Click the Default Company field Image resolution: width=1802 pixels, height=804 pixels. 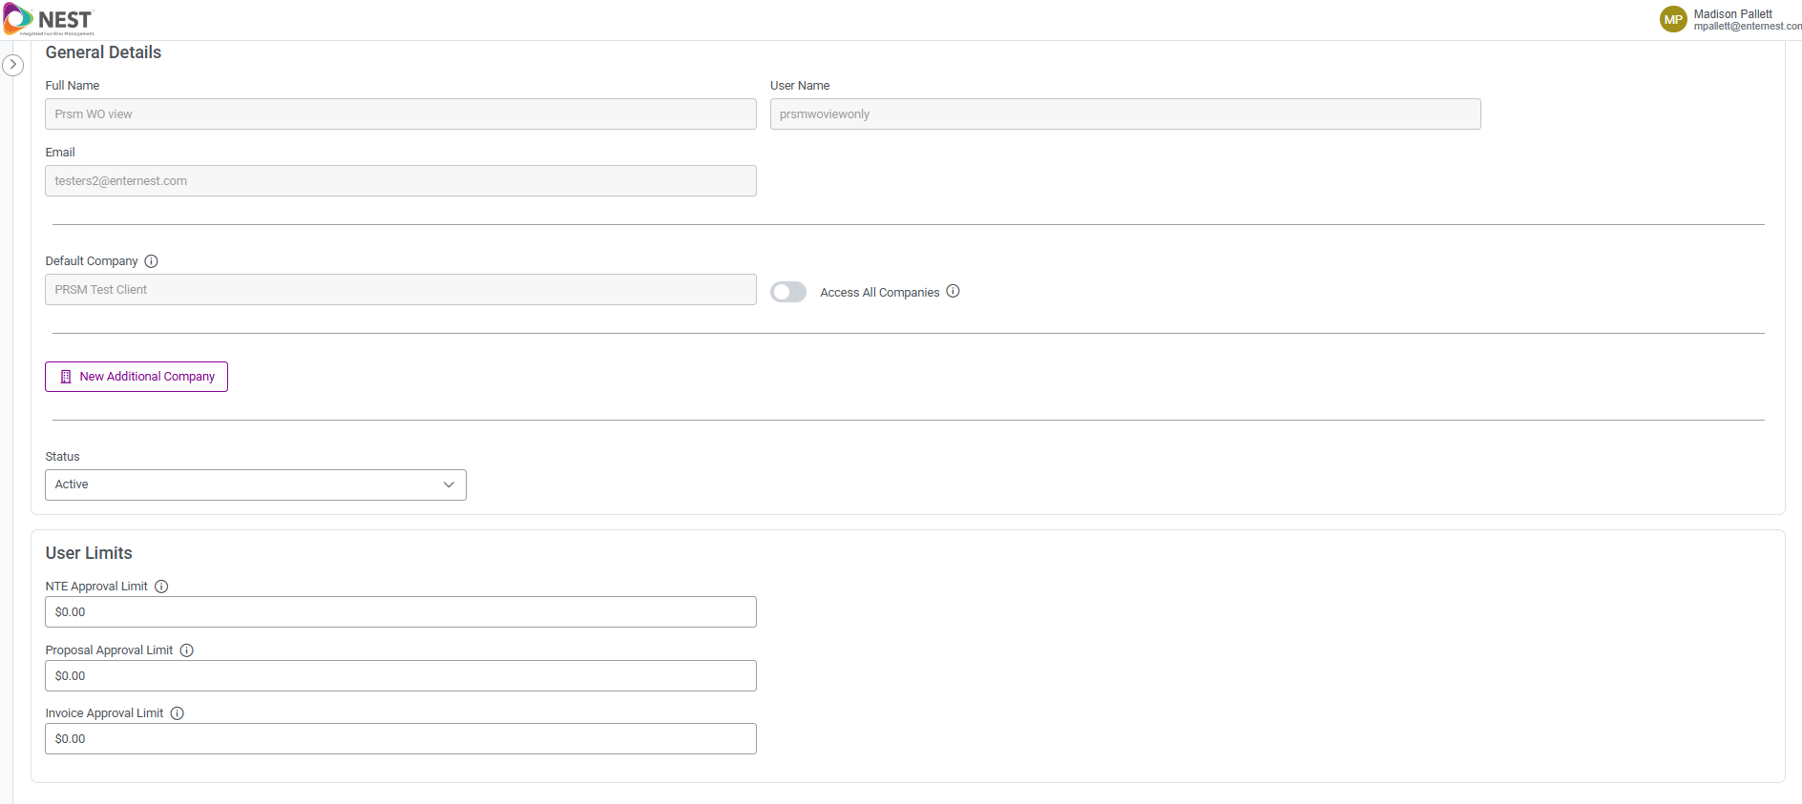pyautogui.click(x=401, y=290)
